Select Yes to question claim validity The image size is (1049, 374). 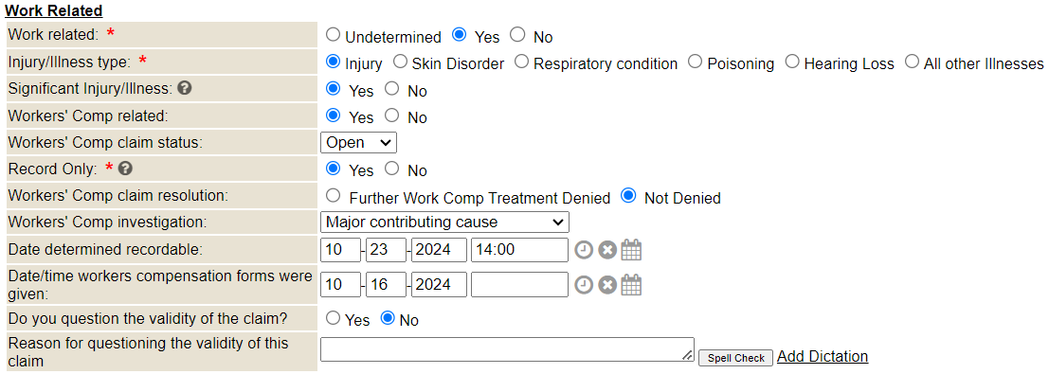pos(333,318)
